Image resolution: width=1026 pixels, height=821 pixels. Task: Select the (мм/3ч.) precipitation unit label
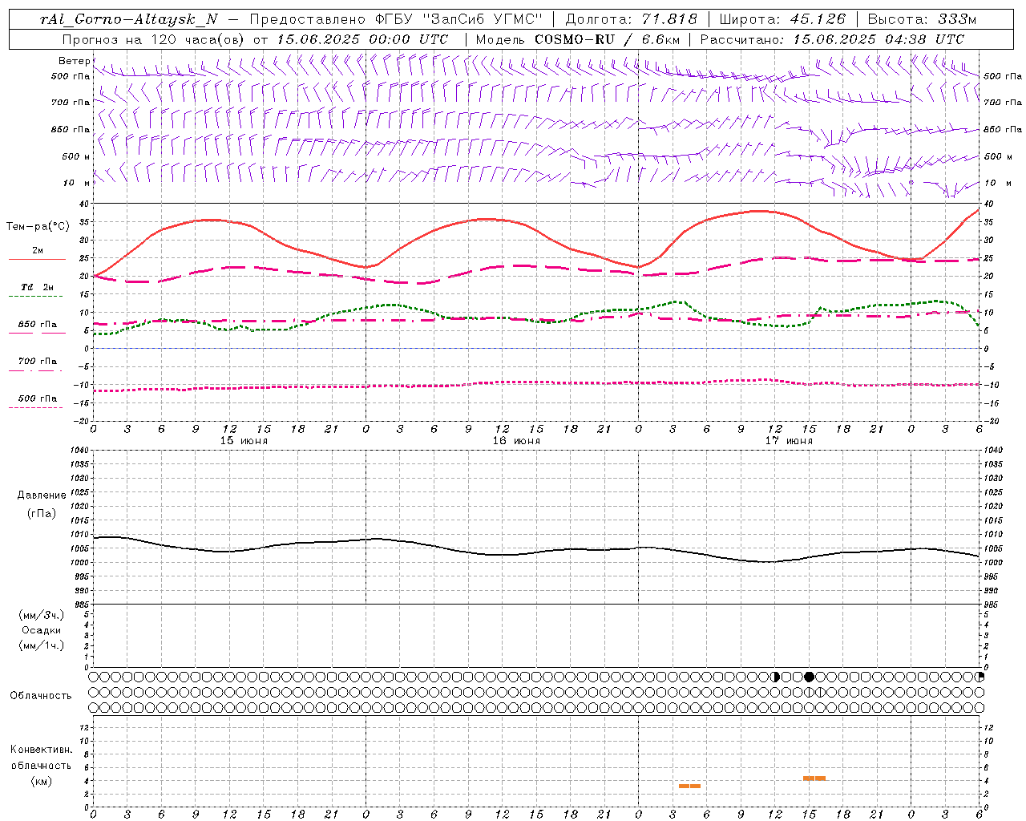click(x=42, y=615)
